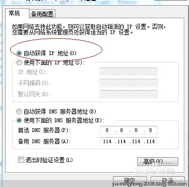Click the 默认网关 input field
Screen dimensions: 189x187
pos(128,94)
